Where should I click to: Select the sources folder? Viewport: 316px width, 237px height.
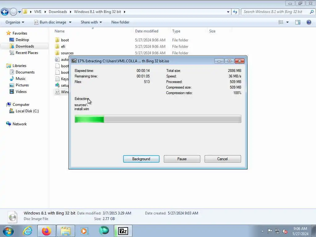click(x=67, y=53)
